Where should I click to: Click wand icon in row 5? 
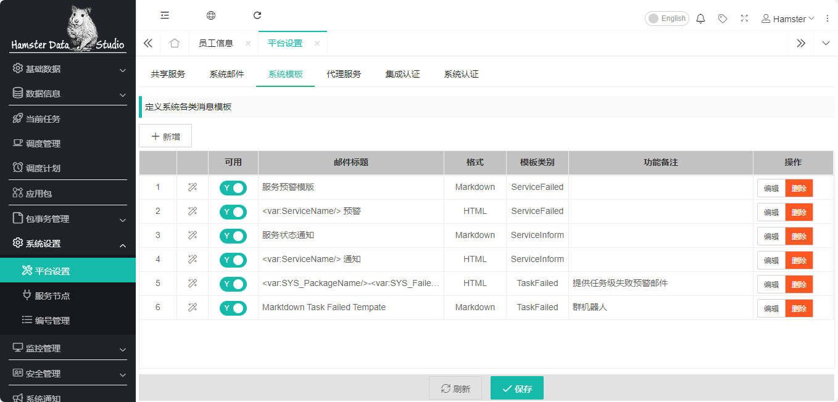[193, 283]
